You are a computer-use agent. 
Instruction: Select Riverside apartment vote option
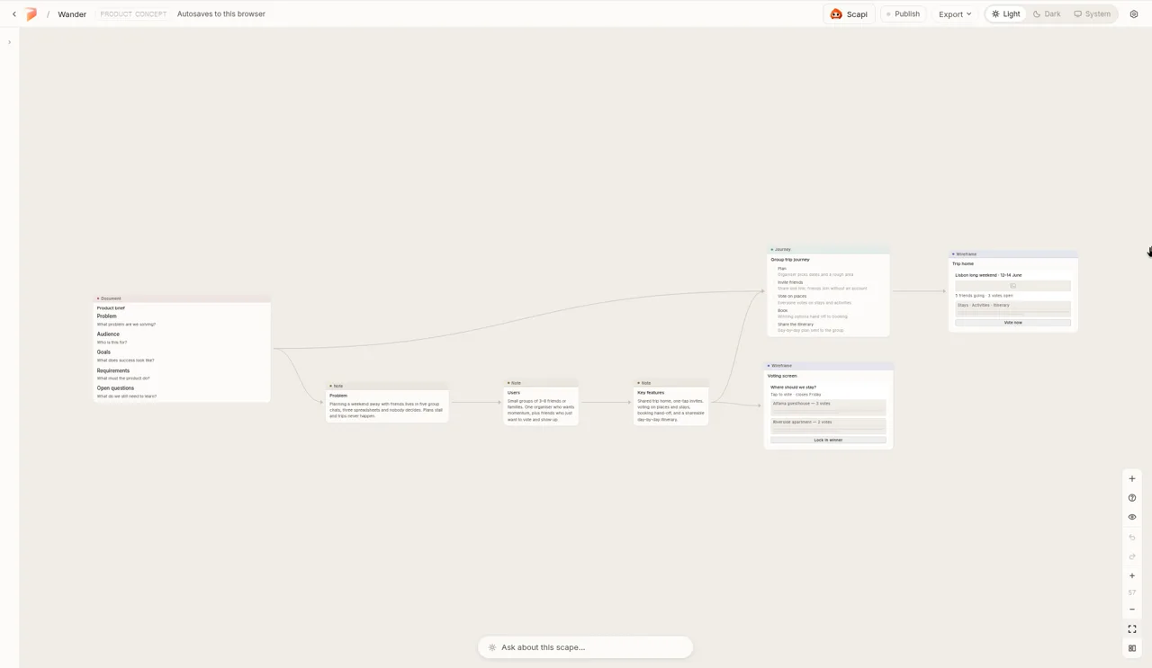[x=828, y=425]
